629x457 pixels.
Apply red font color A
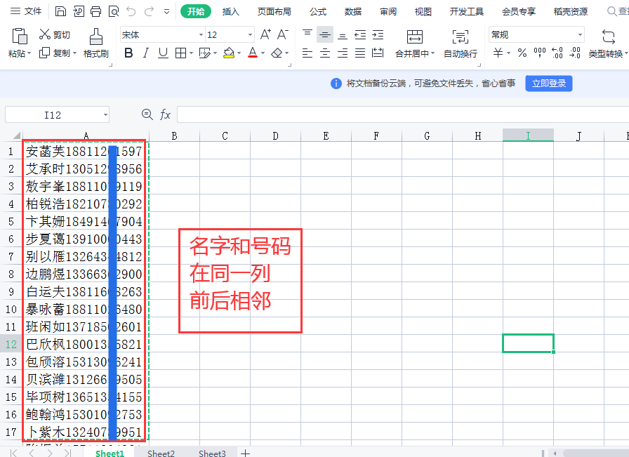(253, 53)
